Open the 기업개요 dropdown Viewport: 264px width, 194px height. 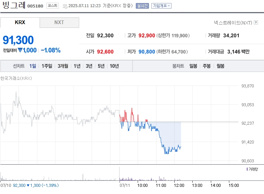click(161, 6)
